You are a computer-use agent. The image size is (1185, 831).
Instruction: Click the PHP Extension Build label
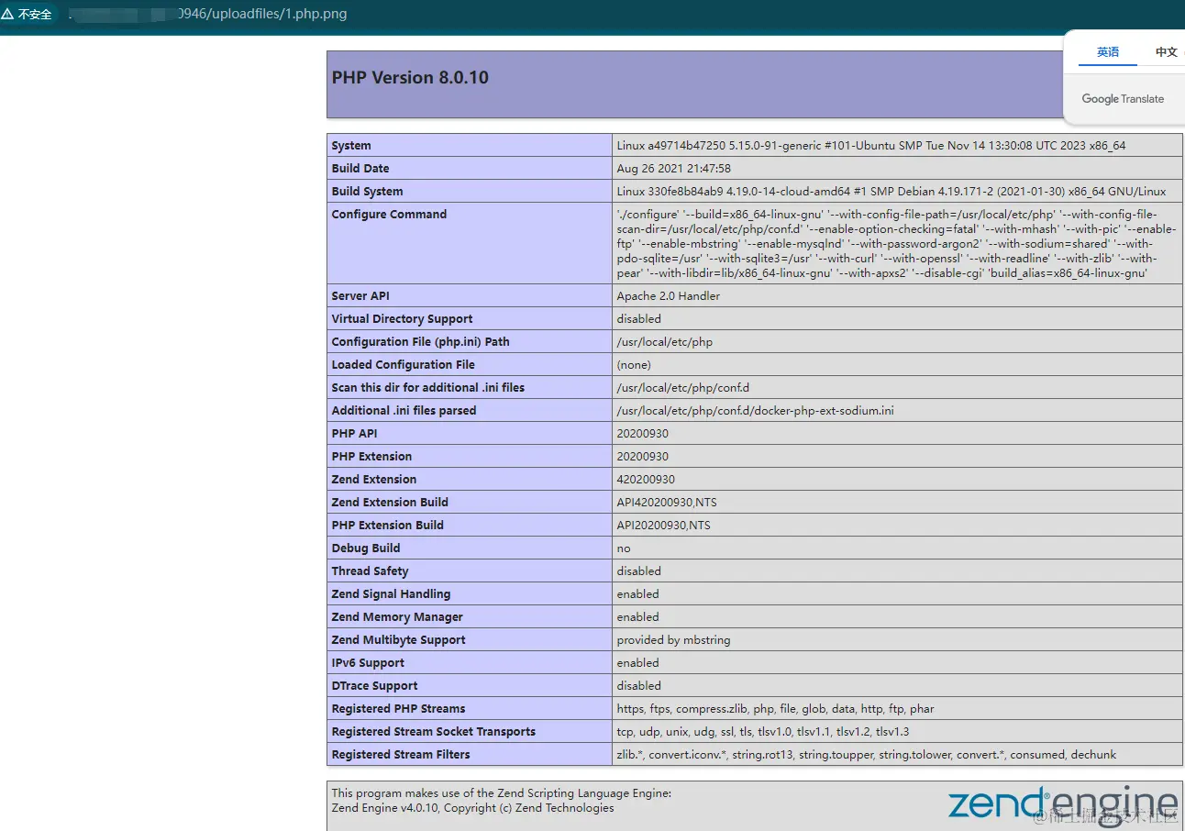click(x=388, y=526)
